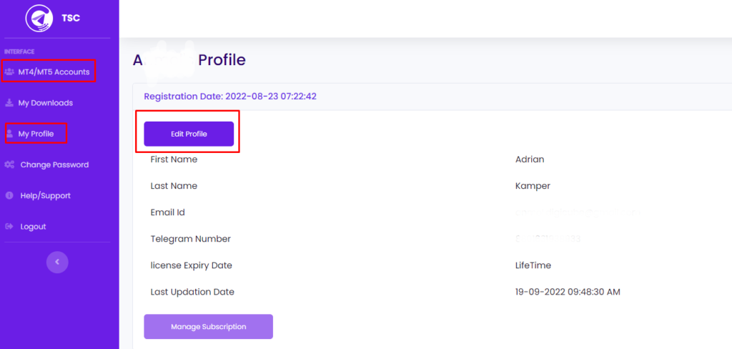Open Help/Support section
Image resolution: width=732 pixels, height=349 pixels.
(x=46, y=195)
